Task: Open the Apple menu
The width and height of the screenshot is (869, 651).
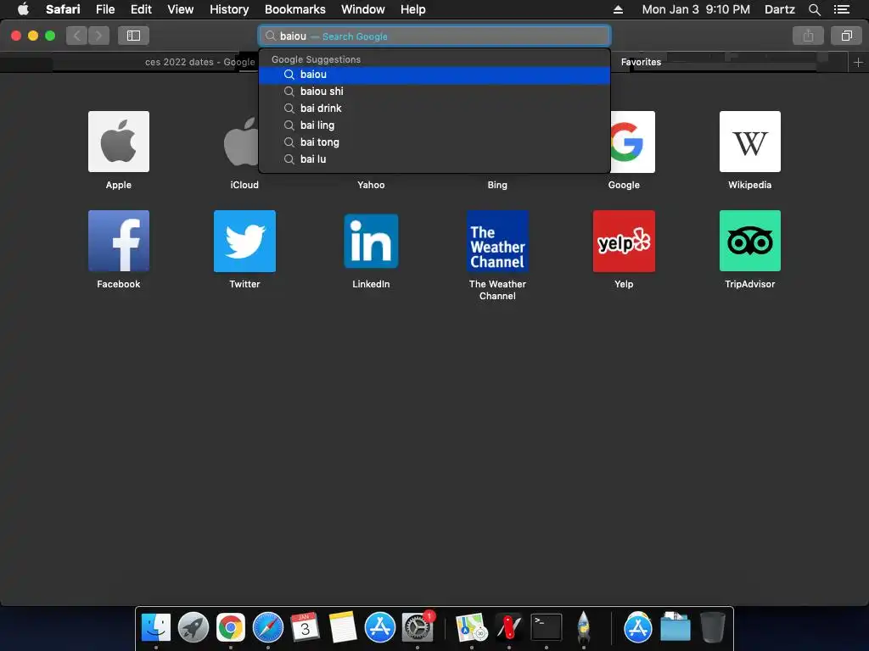Action: point(23,9)
